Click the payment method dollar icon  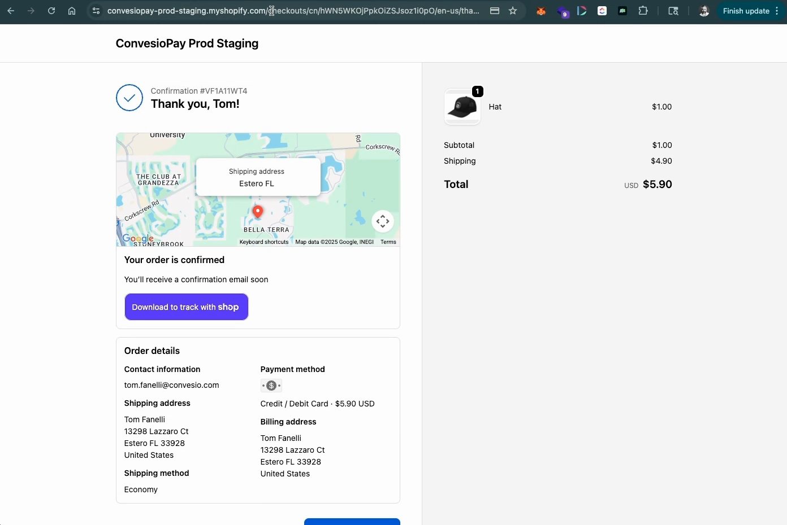(x=271, y=386)
